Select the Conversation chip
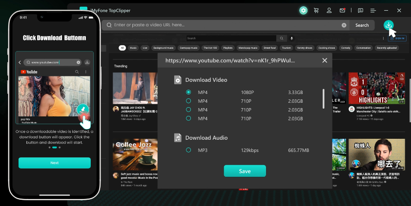 click(x=364, y=48)
